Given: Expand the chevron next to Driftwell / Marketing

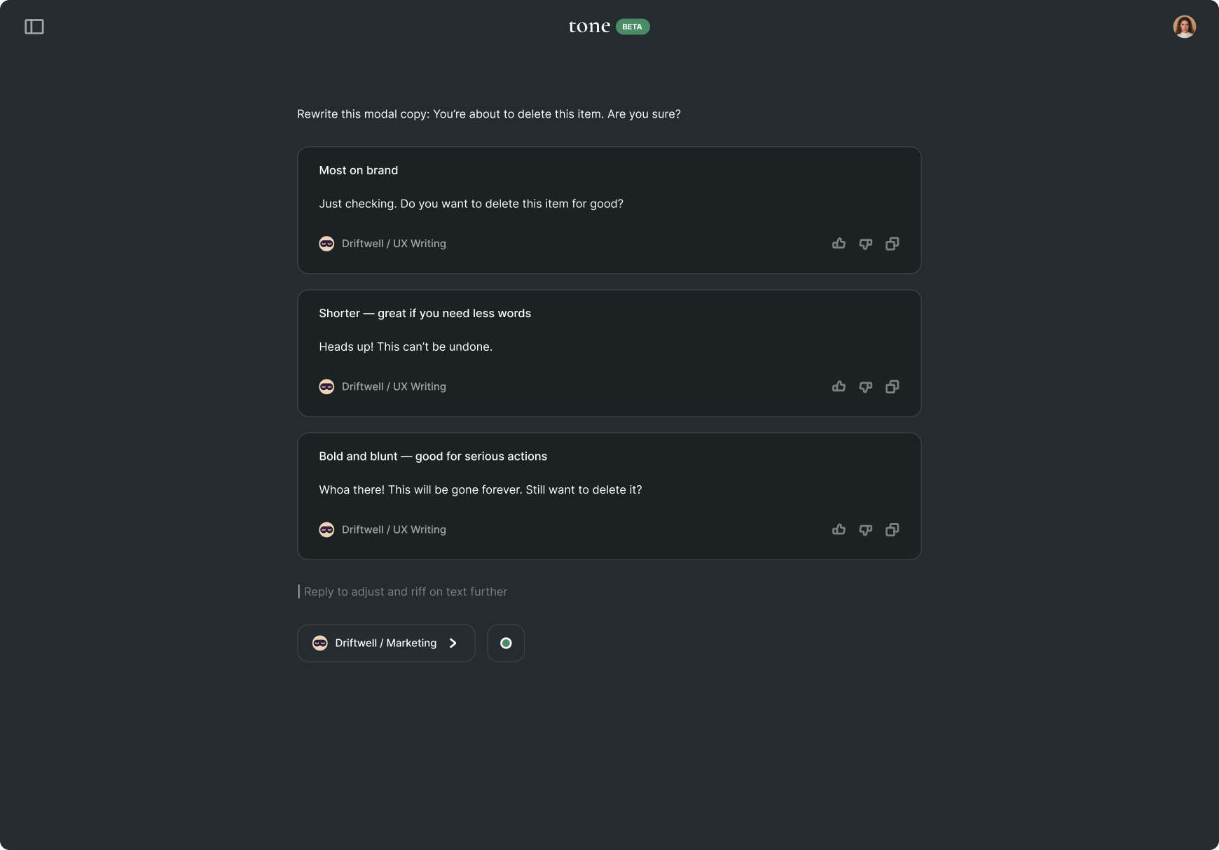Looking at the screenshot, I should (x=453, y=643).
